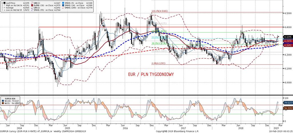This screenshot has width=293, height=133.
Task: Click the 'Last Price' legend label
Action: [11, 3]
